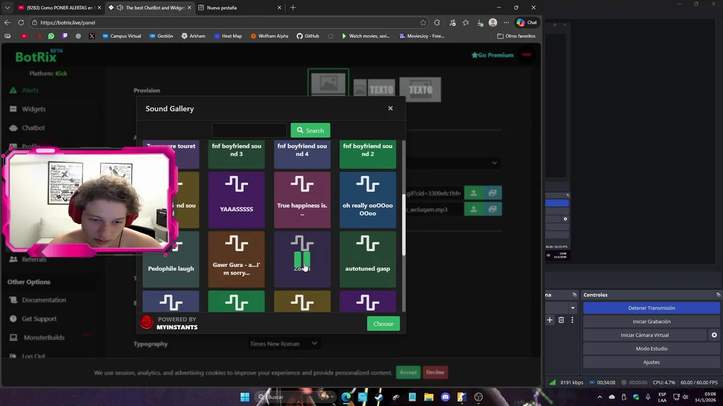Screen dimensions: 723x406
Task: Open virtual camera settings gear in OBS
Action: pyautogui.click(x=714, y=335)
